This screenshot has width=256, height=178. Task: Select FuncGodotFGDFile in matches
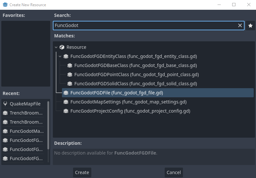click(x=158, y=93)
